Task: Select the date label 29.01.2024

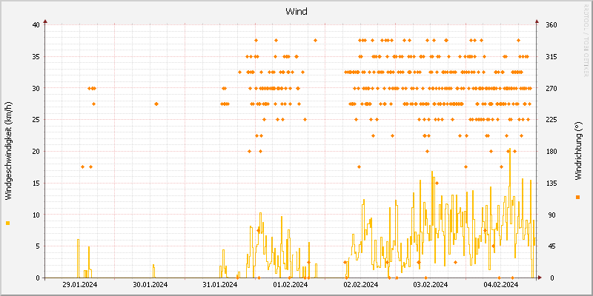Action: 80,285
